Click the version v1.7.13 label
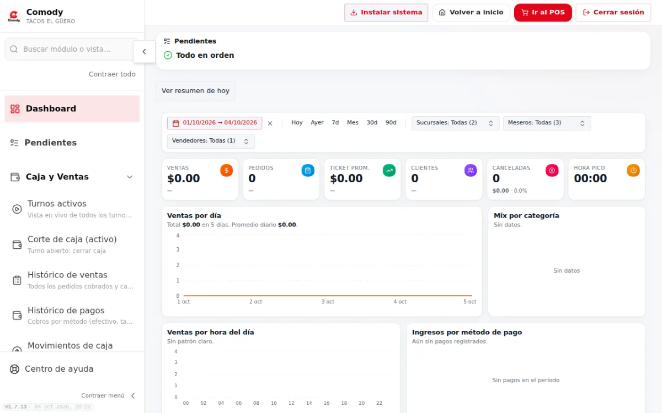Screen dimensions: 662x413 pyautogui.click(x=15, y=407)
